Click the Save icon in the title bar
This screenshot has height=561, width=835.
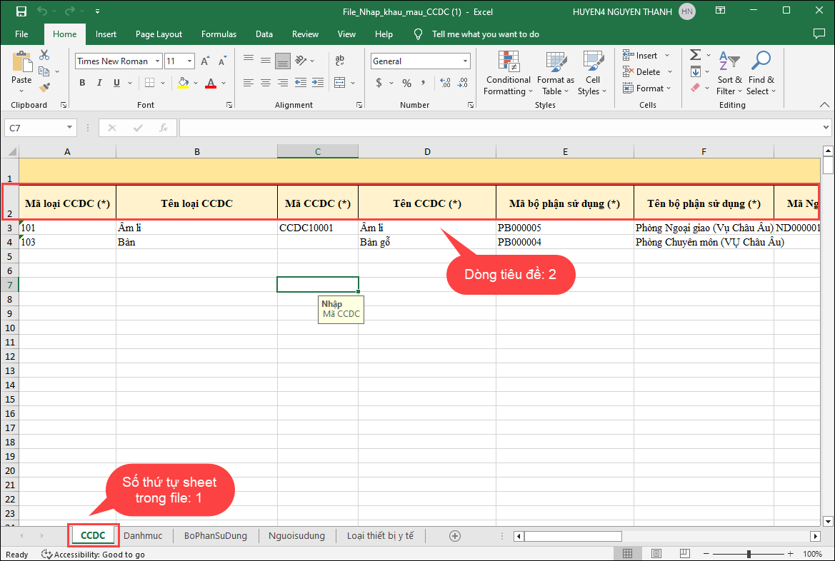click(x=21, y=11)
